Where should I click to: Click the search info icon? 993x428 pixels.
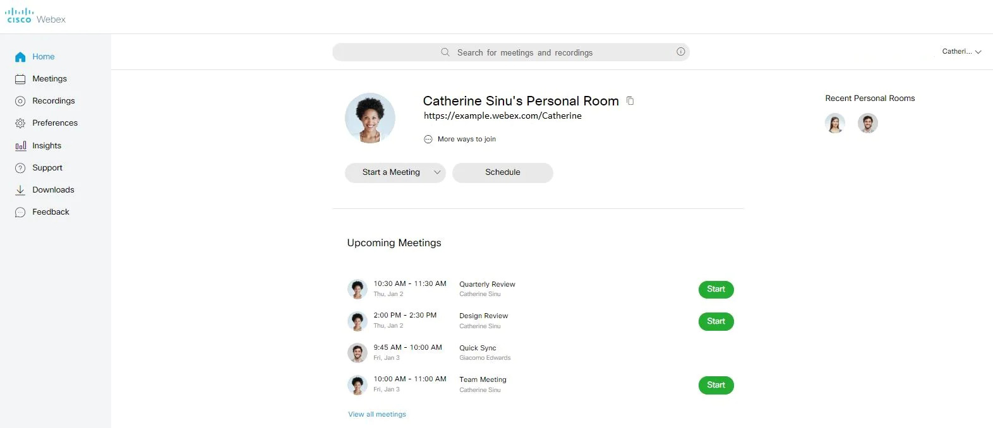[680, 52]
